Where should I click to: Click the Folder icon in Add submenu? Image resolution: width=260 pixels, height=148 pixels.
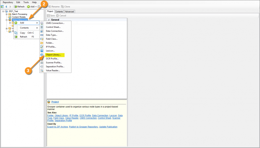tap(42, 43)
